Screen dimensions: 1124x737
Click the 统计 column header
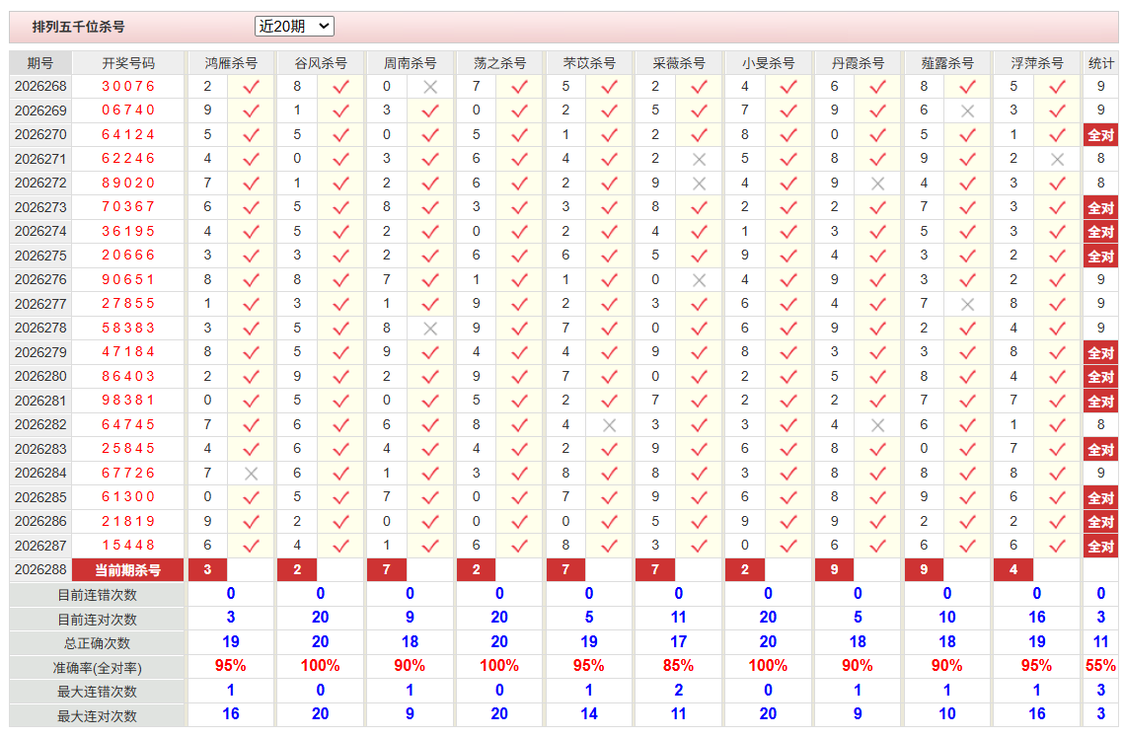[x=1100, y=63]
